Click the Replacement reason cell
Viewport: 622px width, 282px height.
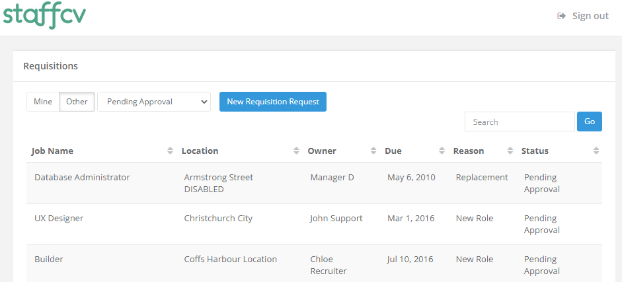482,178
